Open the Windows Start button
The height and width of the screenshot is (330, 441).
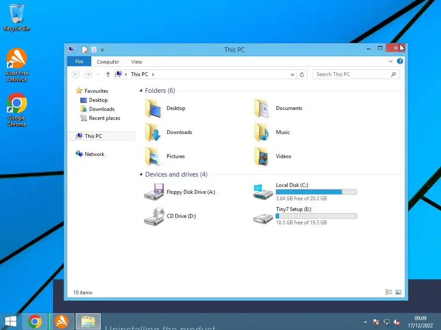coord(11,321)
